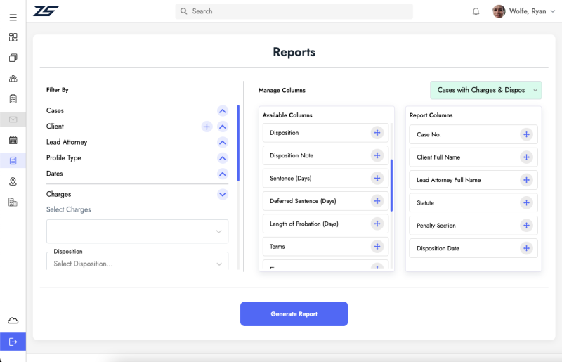The height and width of the screenshot is (362, 562).
Task: Open the dashboard grid icon in sidebar
Action: (x=13, y=37)
